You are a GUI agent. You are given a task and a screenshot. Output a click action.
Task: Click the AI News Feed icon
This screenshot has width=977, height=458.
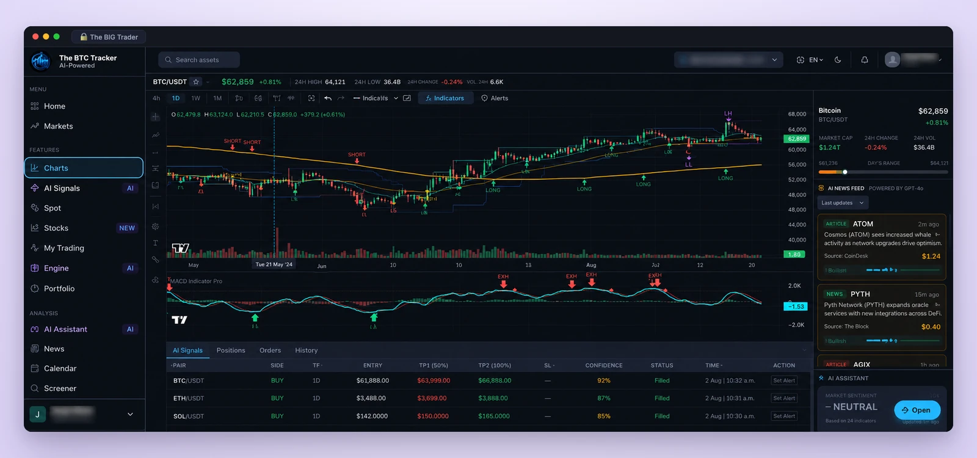[x=821, y=188]
